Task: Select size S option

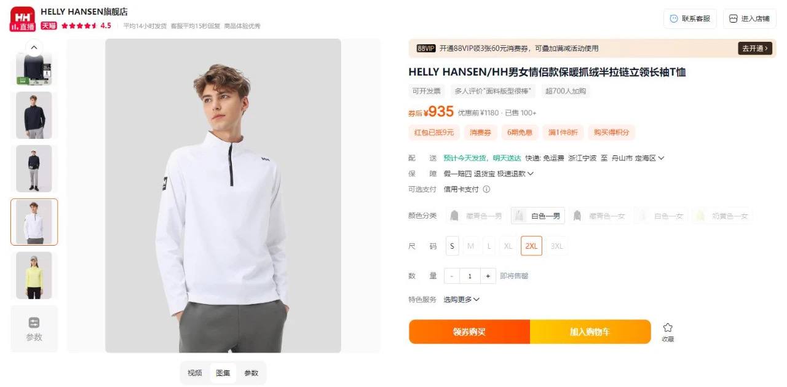Action: click(x=452, y=246)
